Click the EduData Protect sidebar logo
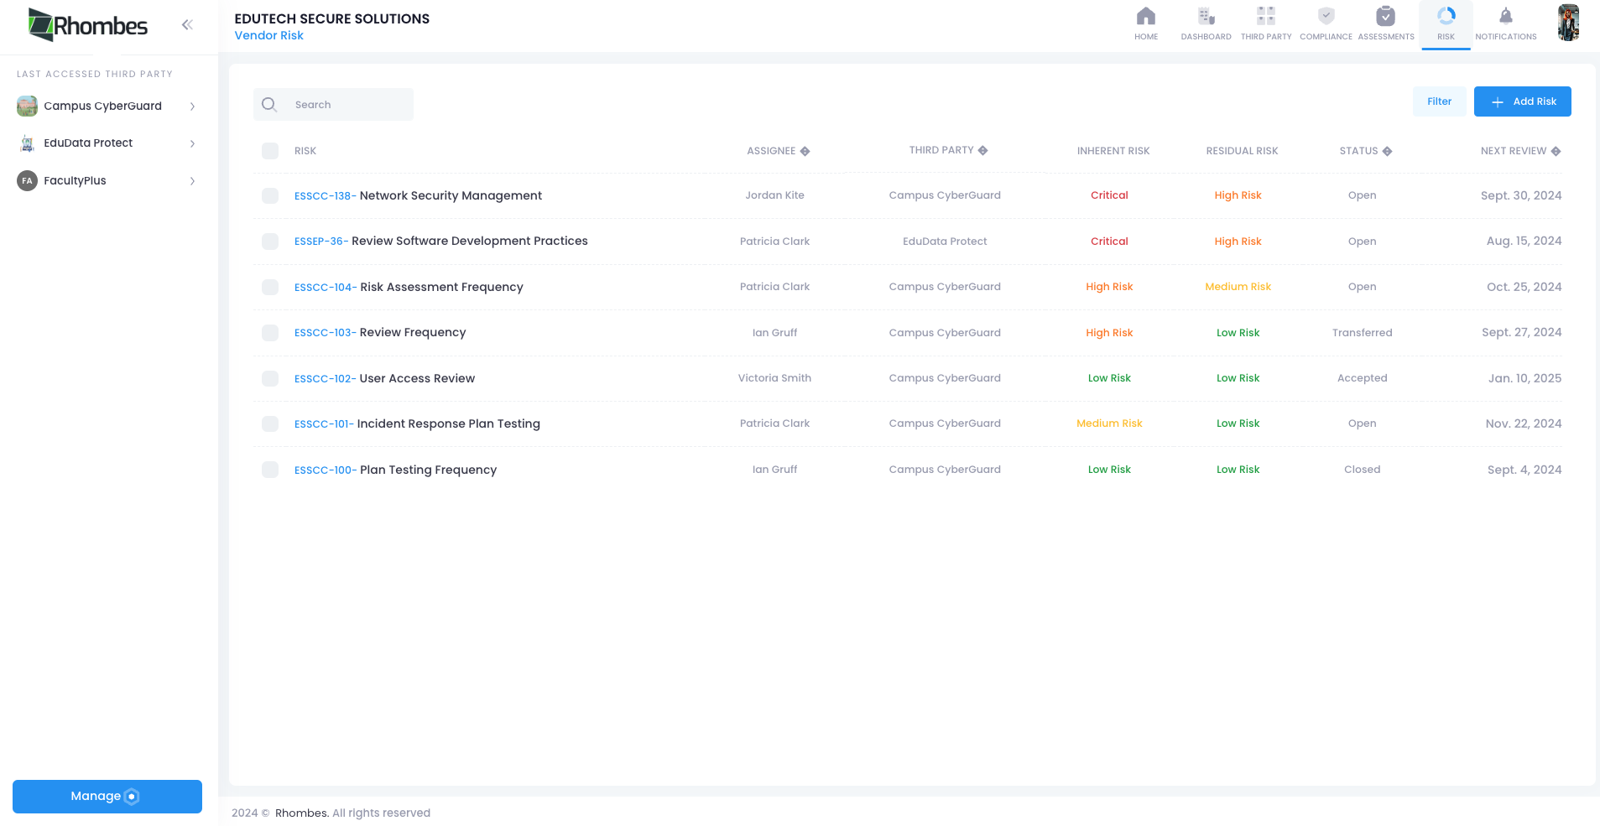This screenshot has width=1600, height=826. pos(27,143)
